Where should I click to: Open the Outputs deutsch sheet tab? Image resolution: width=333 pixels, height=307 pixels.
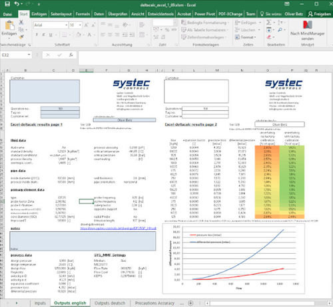coord(110,303)
